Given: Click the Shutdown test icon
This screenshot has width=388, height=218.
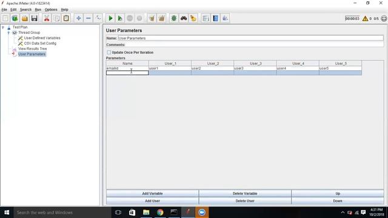Looking at the screenshot, I should (139, 18).
